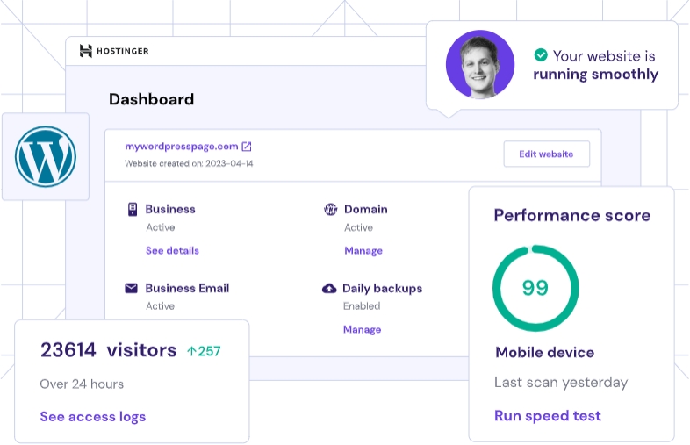Image resolution: width=690 pixels, height=445 pixels.
Task: Click the green checkmark status icon
Action: coord(542,55)
